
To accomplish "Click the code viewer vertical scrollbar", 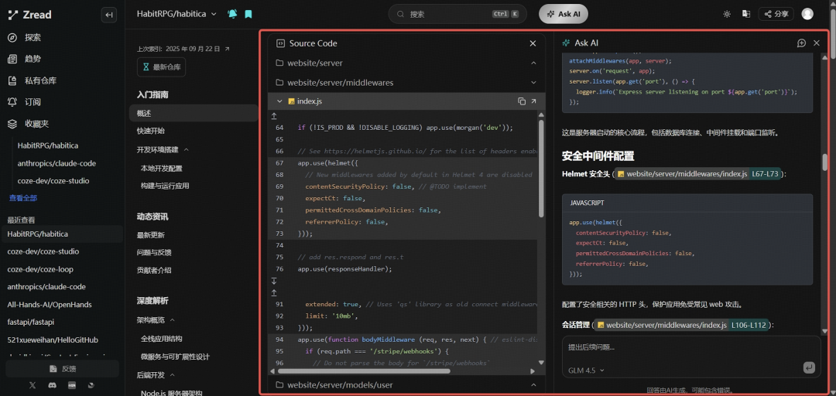I will pyautogui.click(x=541, y=169).
